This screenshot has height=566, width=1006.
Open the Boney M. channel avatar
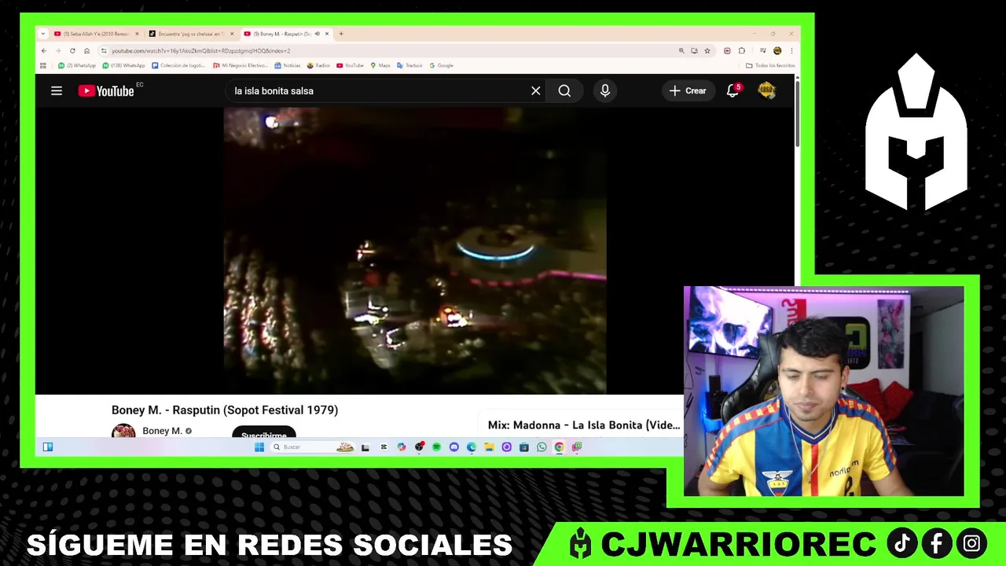[123, 431]
